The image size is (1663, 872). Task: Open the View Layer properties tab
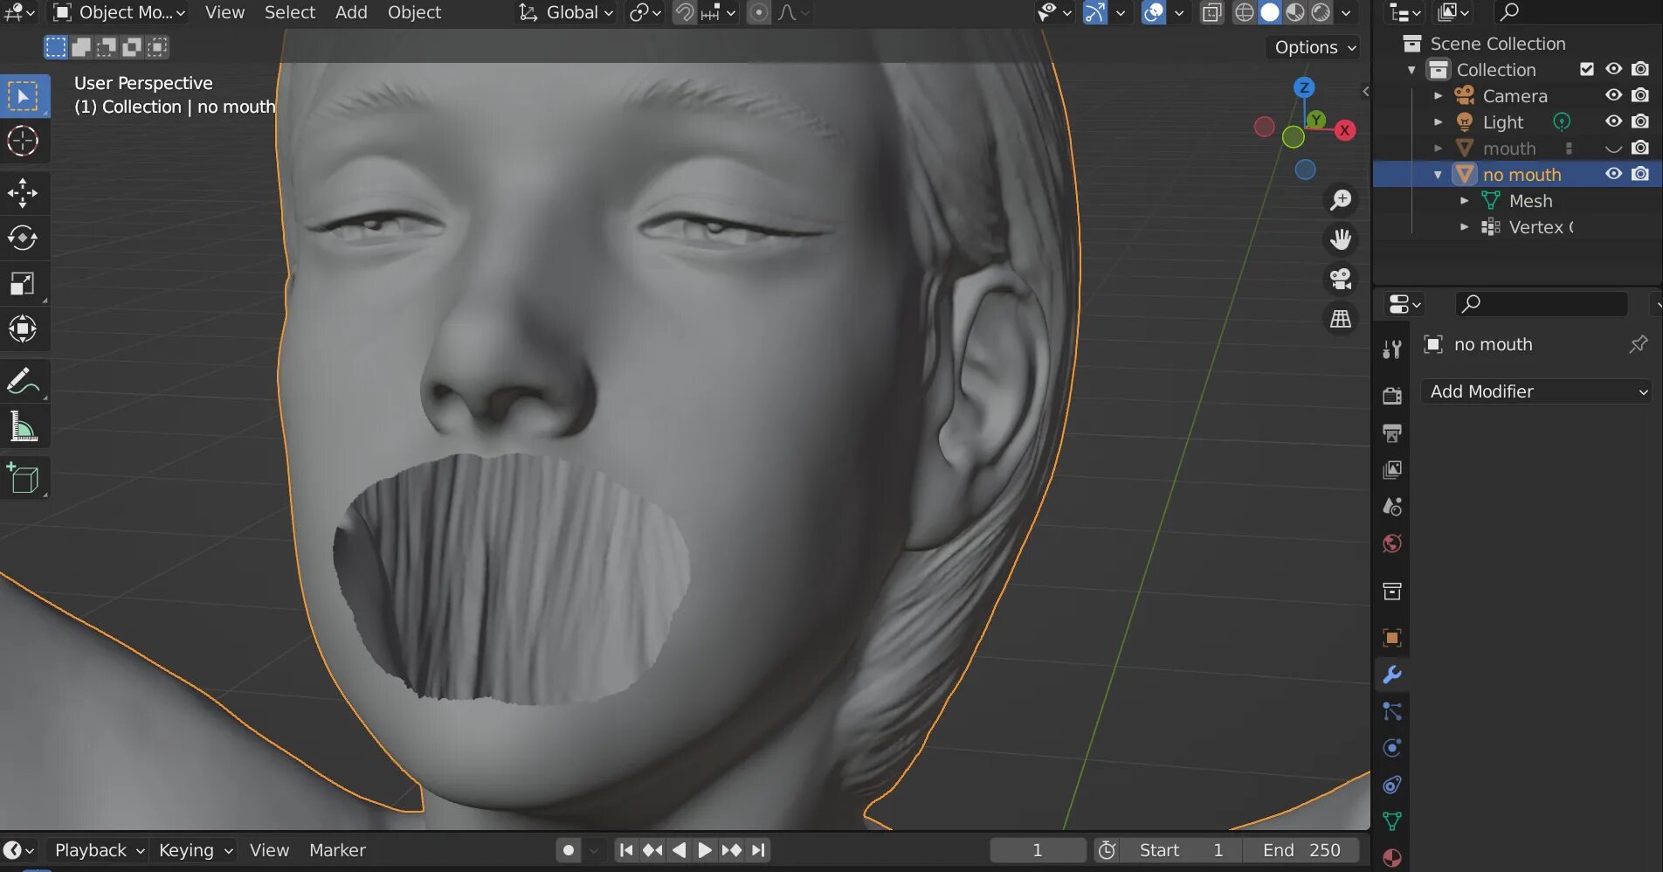1392,469
